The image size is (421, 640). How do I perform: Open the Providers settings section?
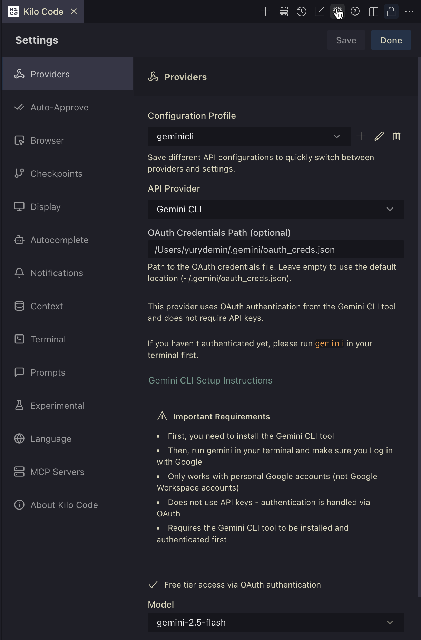(68, 74)
